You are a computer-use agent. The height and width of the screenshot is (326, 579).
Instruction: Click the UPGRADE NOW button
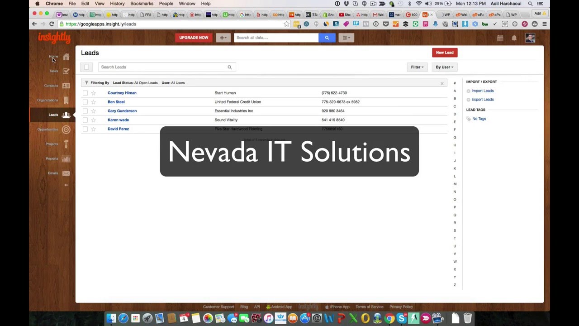[194, 38]
